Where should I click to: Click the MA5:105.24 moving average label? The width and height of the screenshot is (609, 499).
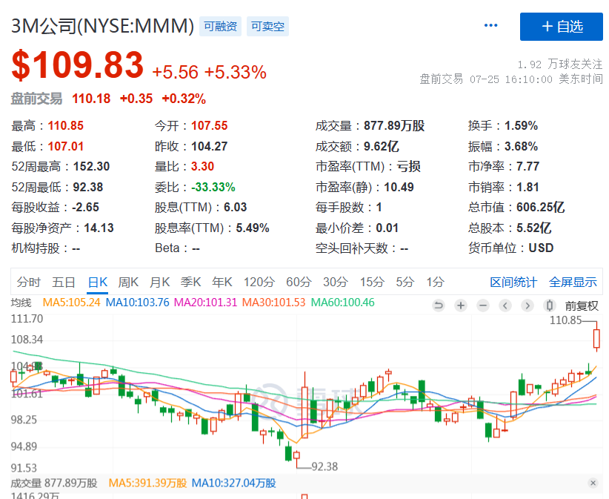71,303
